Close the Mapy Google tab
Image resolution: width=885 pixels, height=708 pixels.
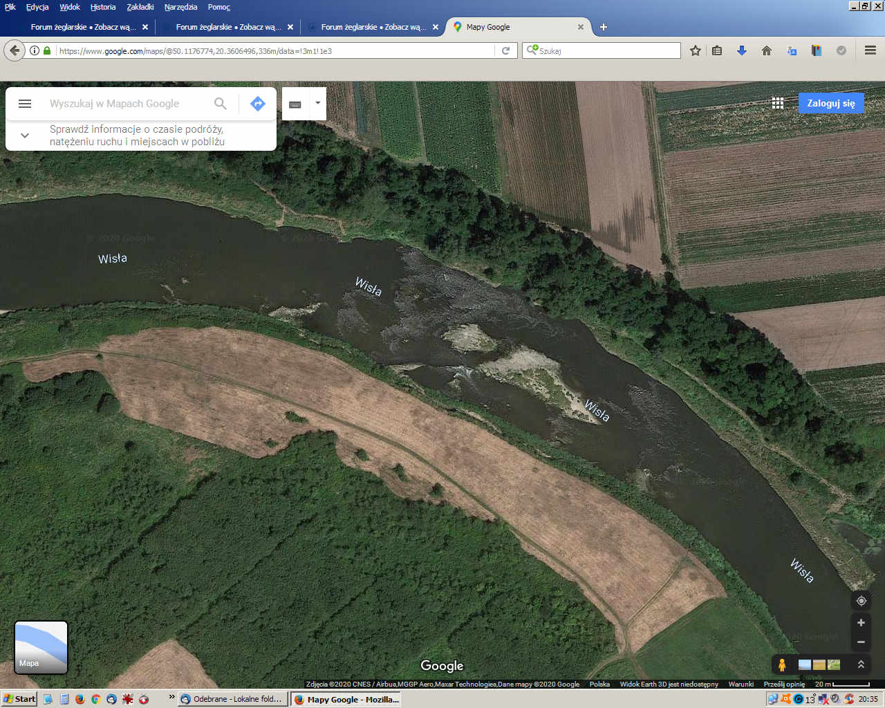coord(581,27)
